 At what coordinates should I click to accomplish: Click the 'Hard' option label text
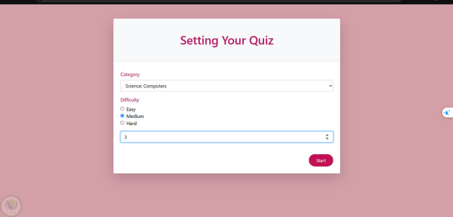coord(131,123)
